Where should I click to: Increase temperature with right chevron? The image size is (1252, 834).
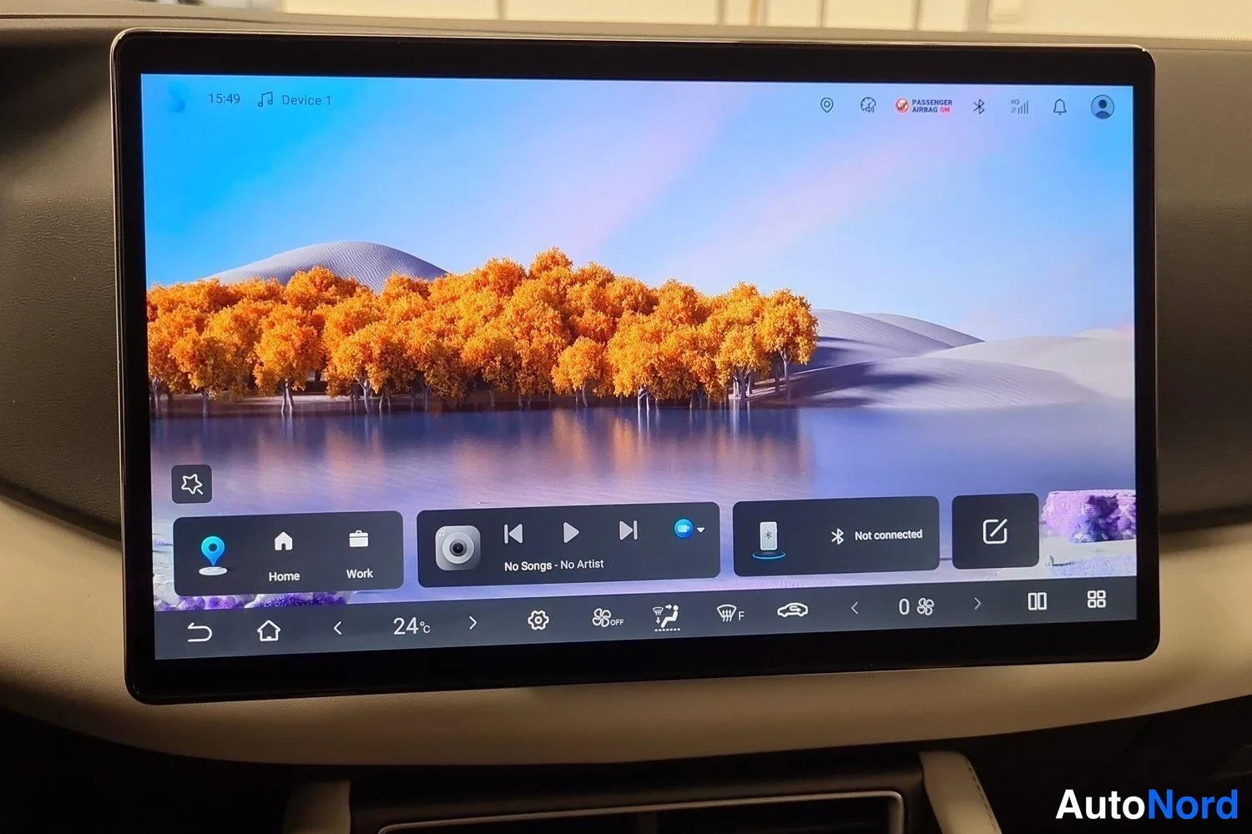pyautogui.click(x=472, y=623)
